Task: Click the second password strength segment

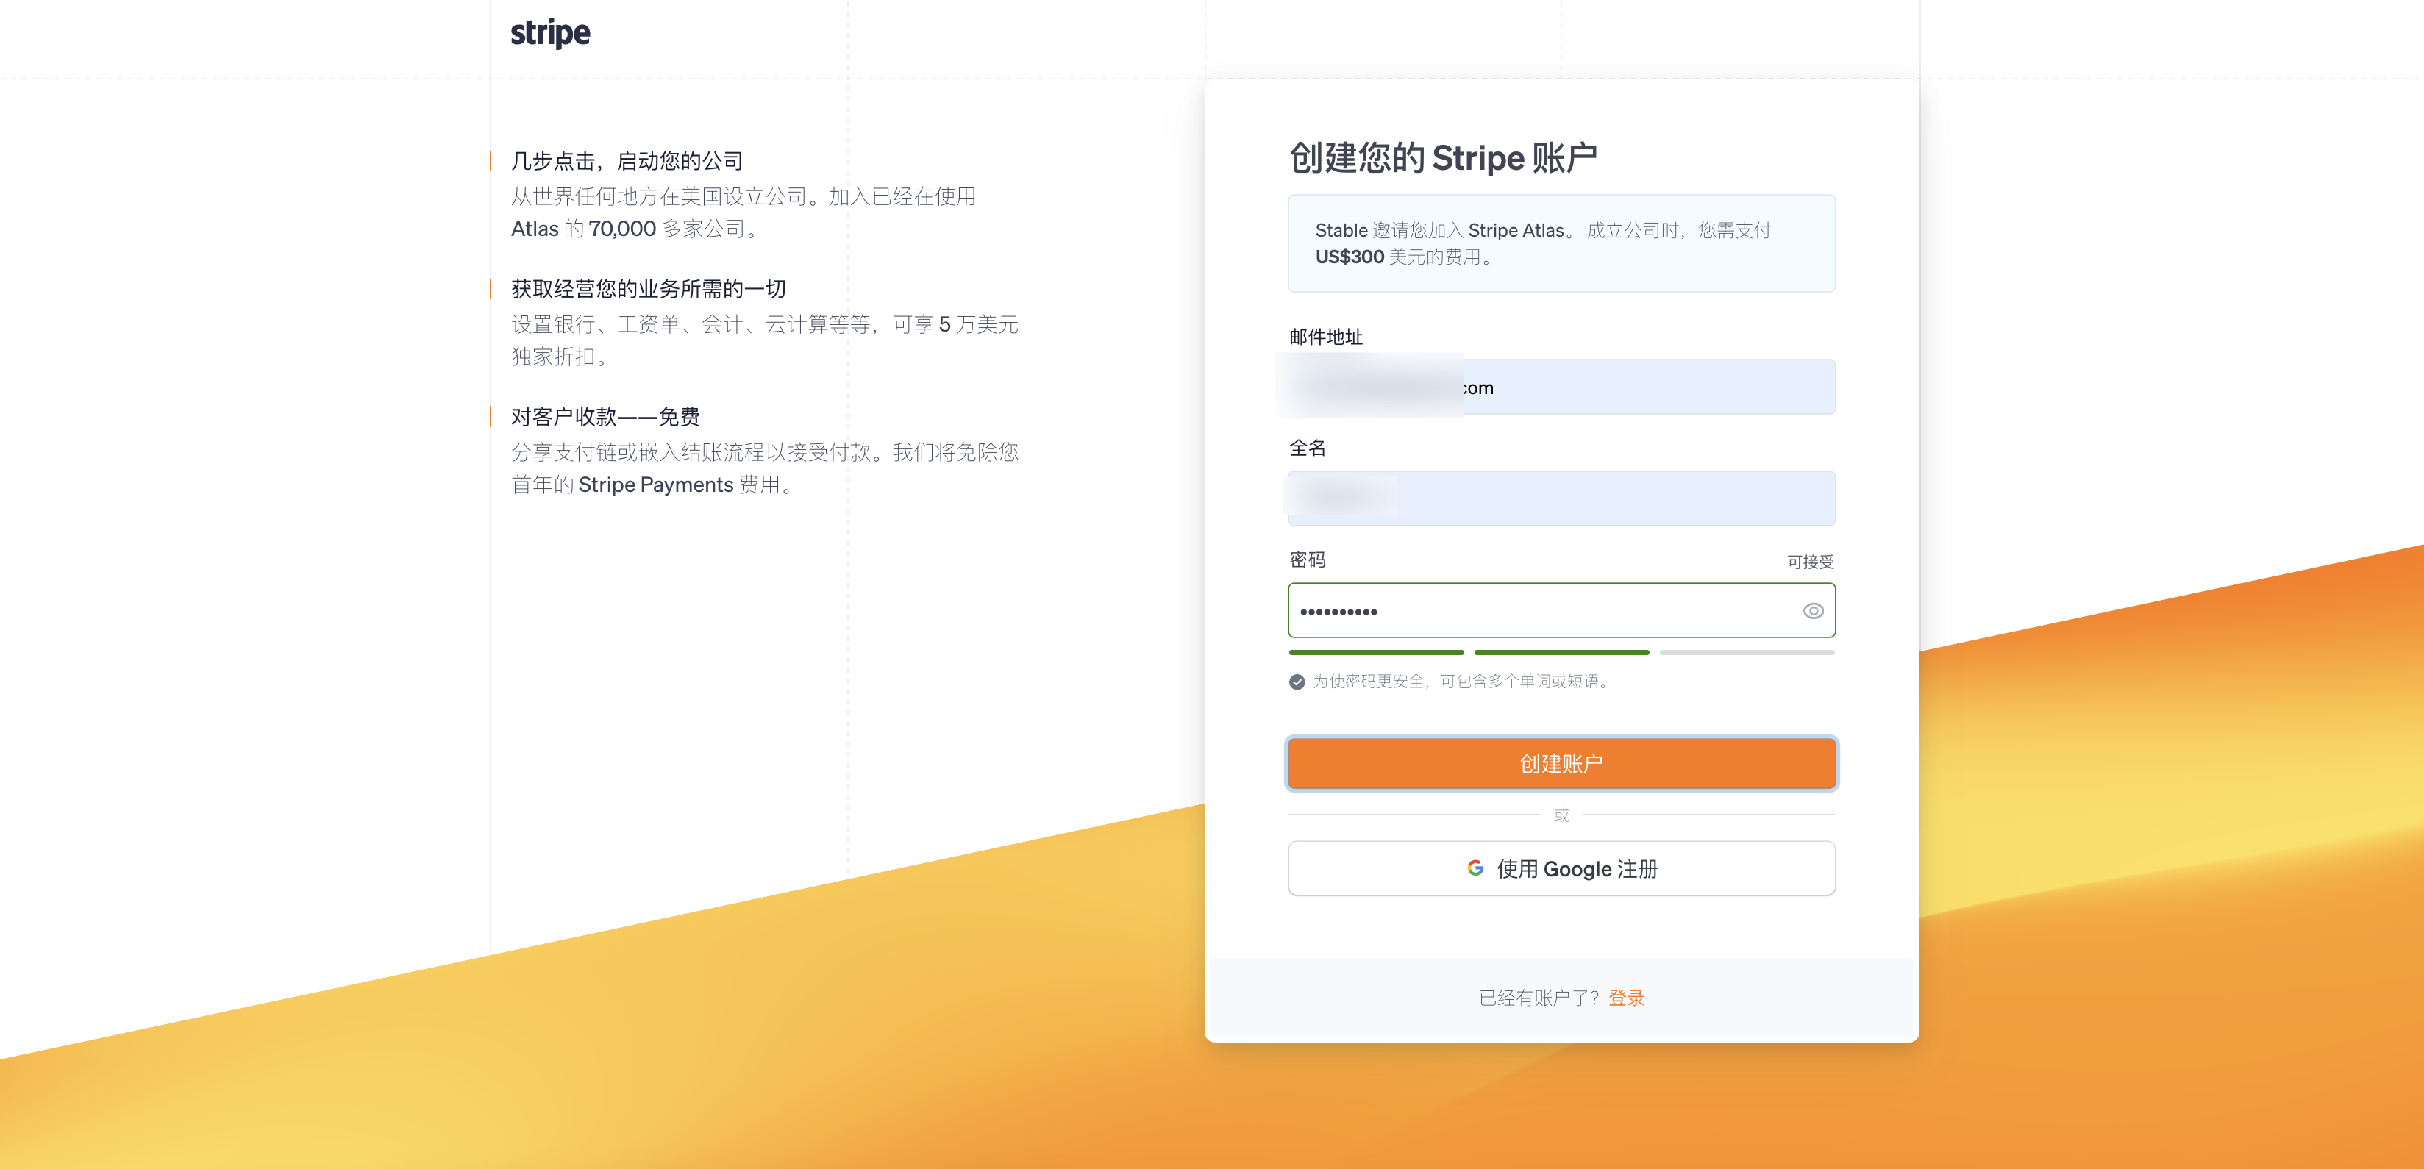Action: [x=1561, y=651]
